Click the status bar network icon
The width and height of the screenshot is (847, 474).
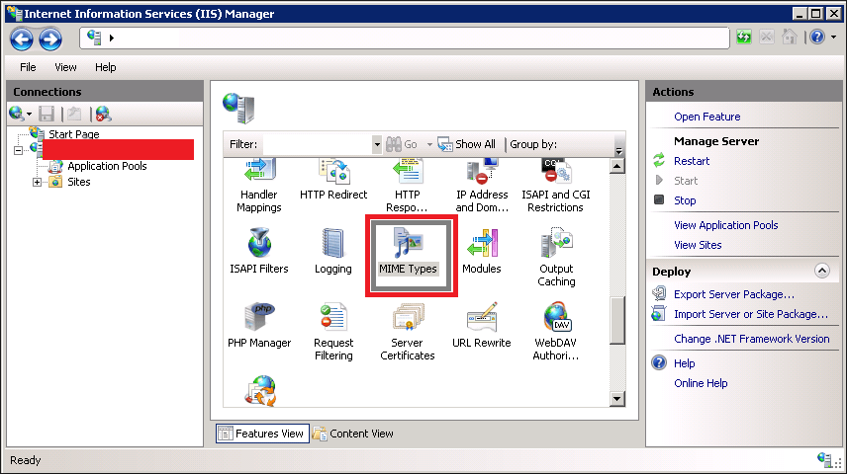click(x=824, y=460)
